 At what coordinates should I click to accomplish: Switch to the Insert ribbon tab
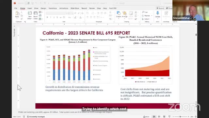pos(30,8)
